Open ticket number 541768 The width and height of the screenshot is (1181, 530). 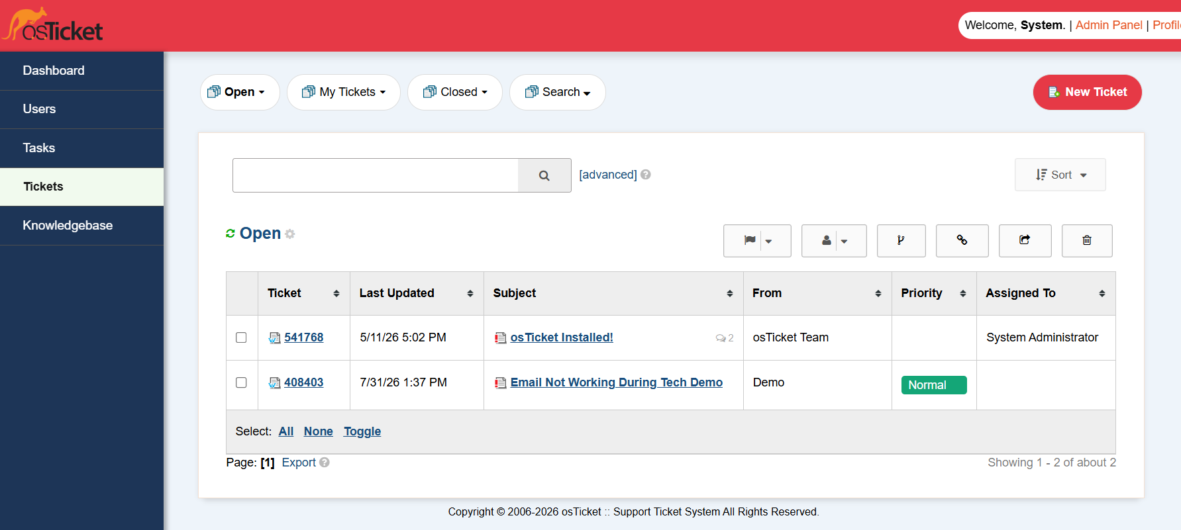[304, 337]
